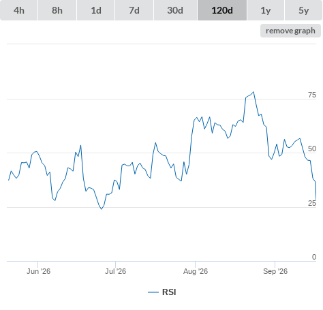Image resolution: width=323 pixels, height=310 pixels.
Task: Click the Aug '26 axis label
Action: click(x=196, y=271)
